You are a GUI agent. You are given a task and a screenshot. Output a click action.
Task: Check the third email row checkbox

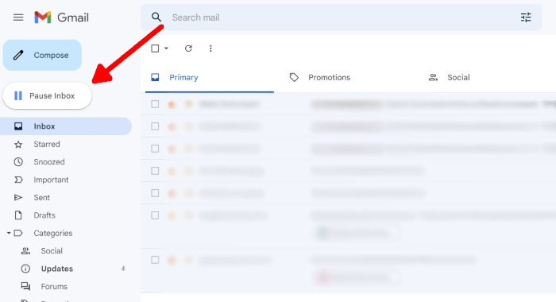[155, 149]
